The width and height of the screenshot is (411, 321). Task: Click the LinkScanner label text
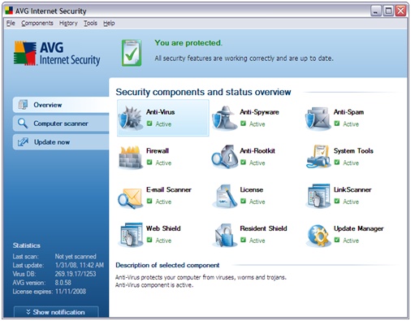point(353,189)
